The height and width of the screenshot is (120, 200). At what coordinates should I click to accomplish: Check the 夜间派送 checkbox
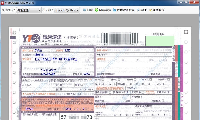[x=143, y=92]
